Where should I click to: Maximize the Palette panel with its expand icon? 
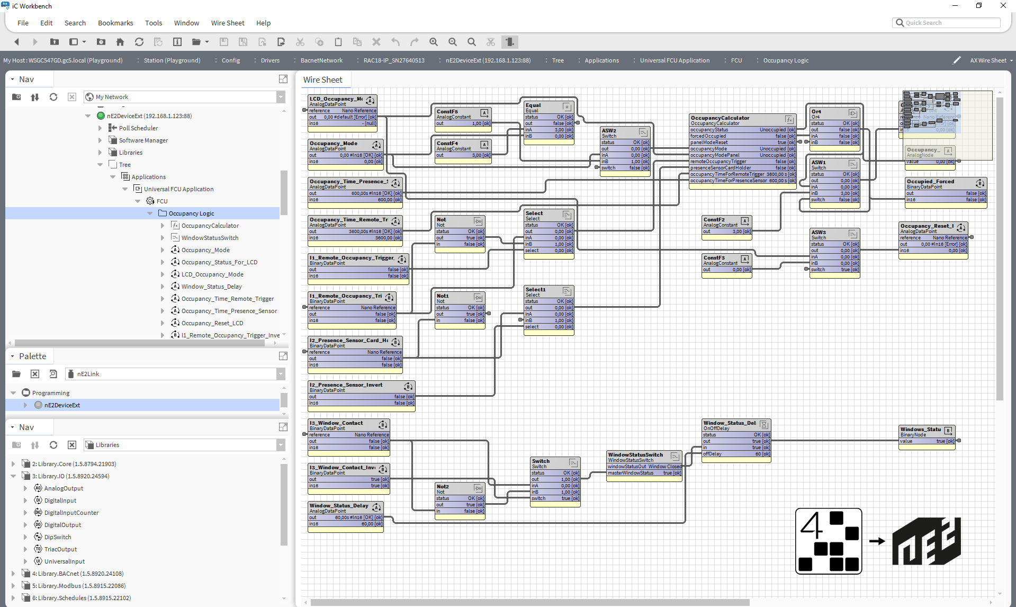[283, 356]
